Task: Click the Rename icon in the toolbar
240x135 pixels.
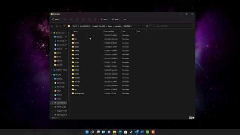Action: coord(83,19)
